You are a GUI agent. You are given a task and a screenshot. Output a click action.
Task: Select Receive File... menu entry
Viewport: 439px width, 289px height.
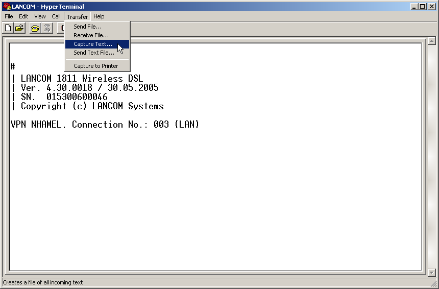click(x=91, y=35)
